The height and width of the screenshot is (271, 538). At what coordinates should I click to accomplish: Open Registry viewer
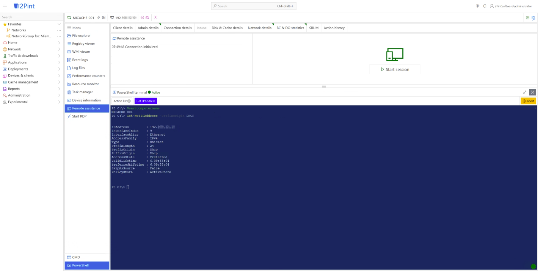(x=87, y=44)
